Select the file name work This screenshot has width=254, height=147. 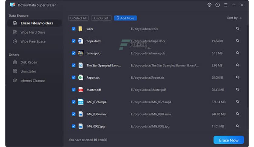point(90,29)
